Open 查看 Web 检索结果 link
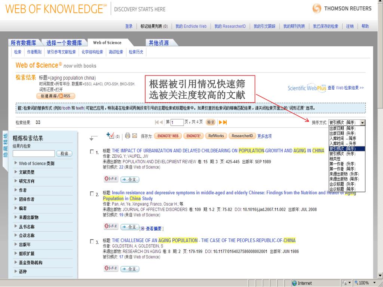The height and width of the screenshot is (287, 383). tap(346, 87)
